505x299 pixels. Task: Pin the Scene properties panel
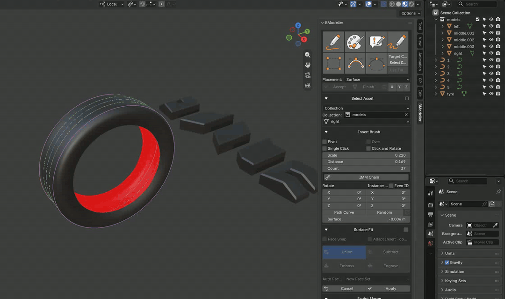pyautogui.click(x=498, y=192)
